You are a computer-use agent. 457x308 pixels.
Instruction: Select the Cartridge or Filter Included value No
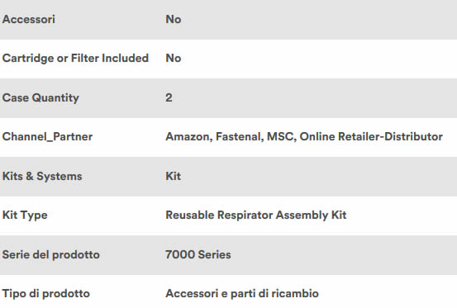click(174, 59)
